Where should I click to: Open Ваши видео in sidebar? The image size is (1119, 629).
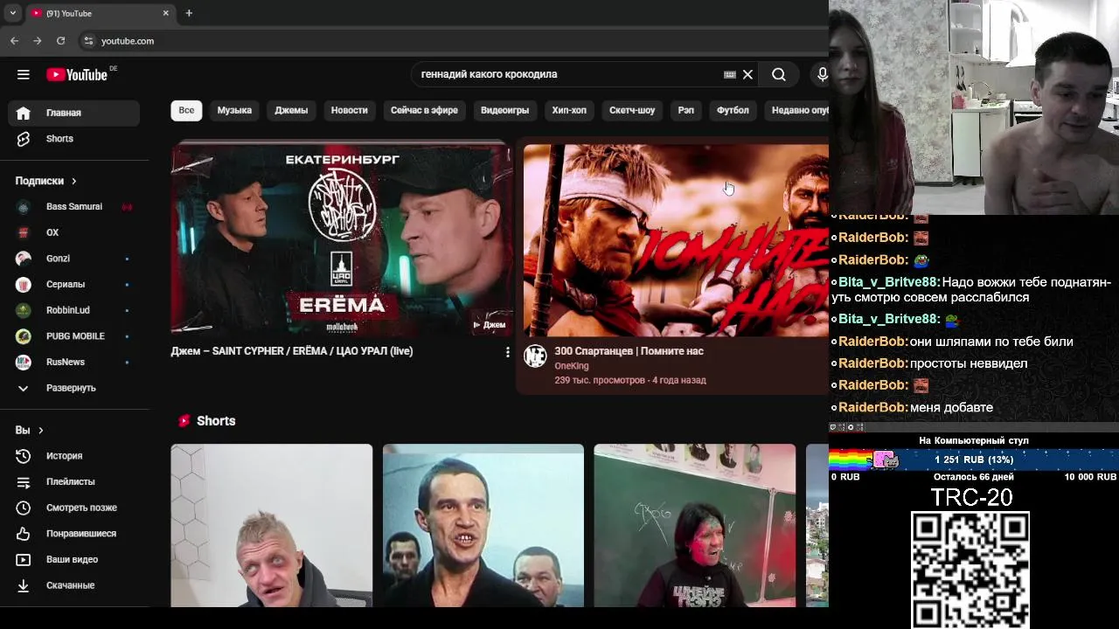click(x=73, y=559)
